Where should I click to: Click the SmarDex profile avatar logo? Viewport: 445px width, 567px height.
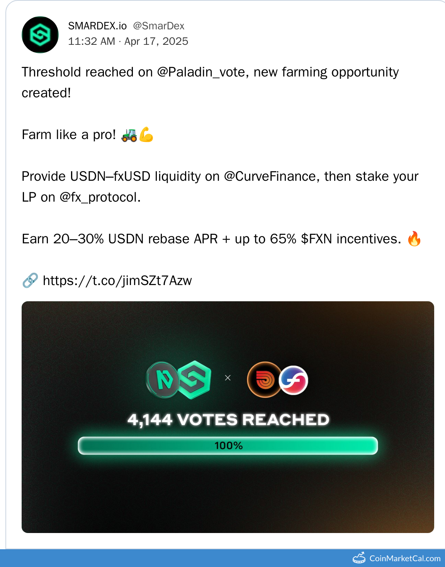pyautogui.click(x=40, y=35)
